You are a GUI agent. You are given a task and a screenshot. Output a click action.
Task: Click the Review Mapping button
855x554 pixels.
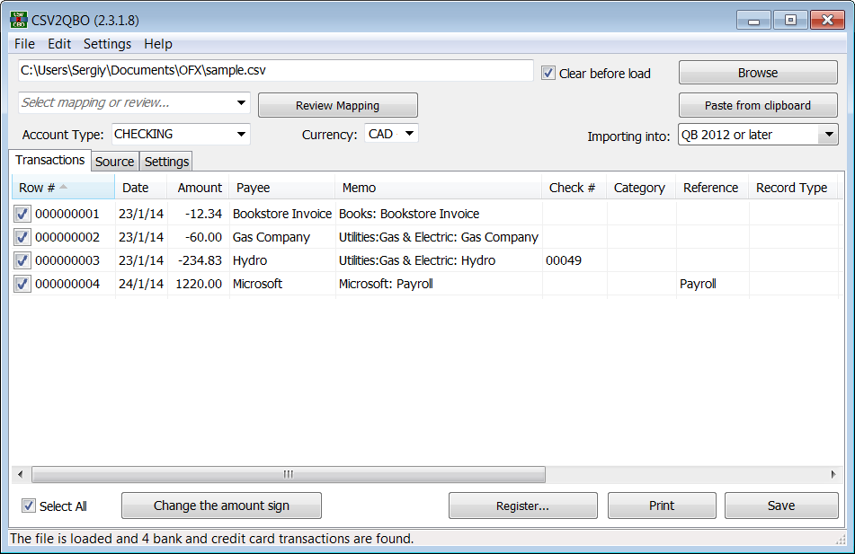(x=337, y=105)
